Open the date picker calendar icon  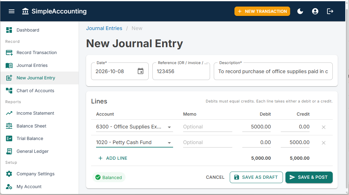141,71
